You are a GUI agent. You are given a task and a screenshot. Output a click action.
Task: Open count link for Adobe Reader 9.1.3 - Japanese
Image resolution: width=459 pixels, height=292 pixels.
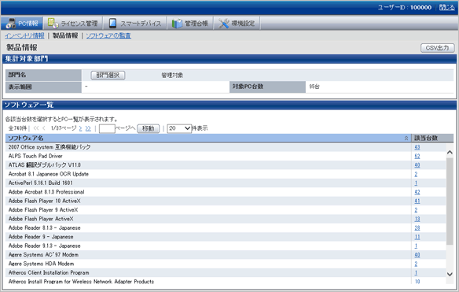pos(416,246)
